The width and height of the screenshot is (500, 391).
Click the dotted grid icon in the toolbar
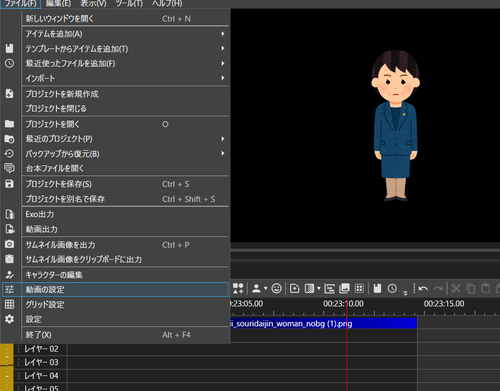tap(360, 289)
